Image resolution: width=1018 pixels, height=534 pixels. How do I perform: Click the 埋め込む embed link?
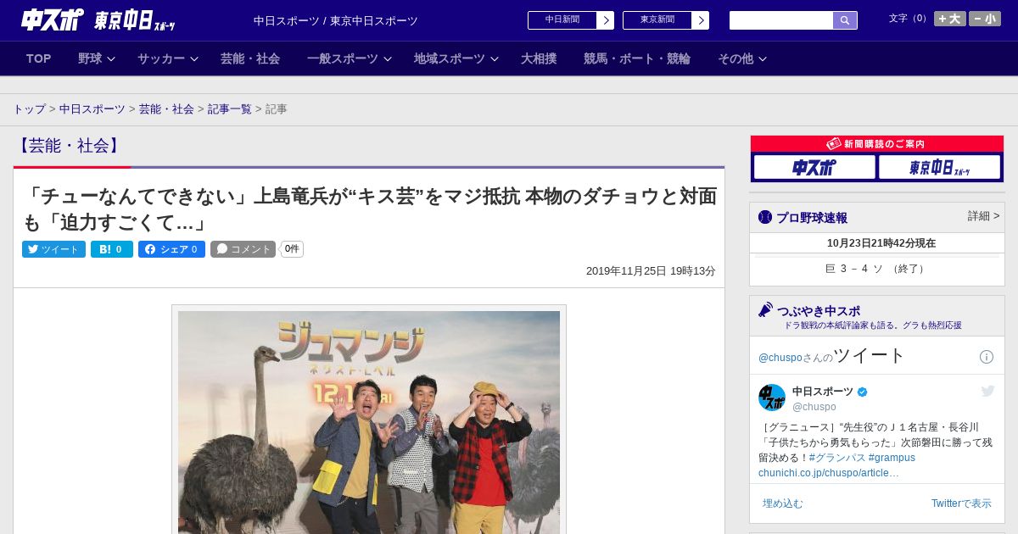coord(782,503)
